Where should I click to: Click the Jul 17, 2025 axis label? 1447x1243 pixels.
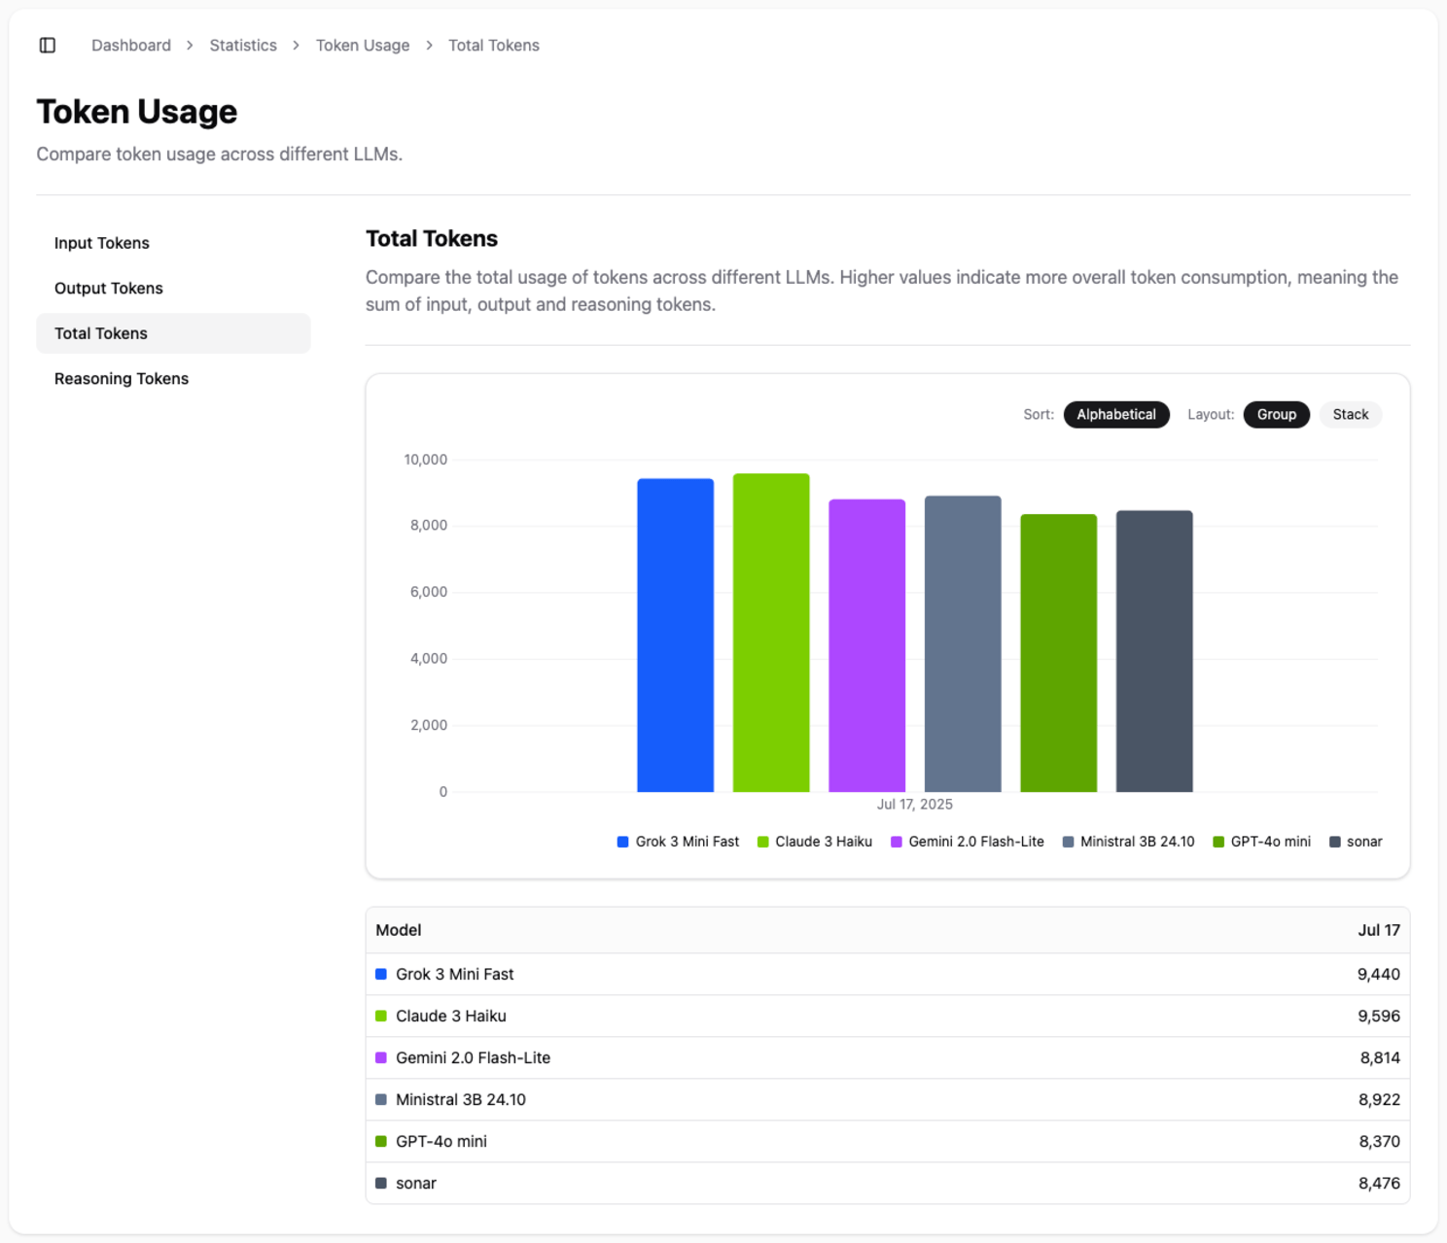pos(915,805)
